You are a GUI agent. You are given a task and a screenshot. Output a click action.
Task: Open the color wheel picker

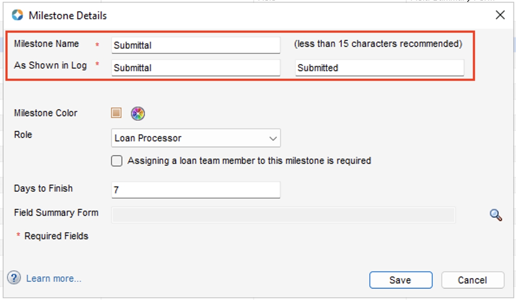[x=138, y=114]
